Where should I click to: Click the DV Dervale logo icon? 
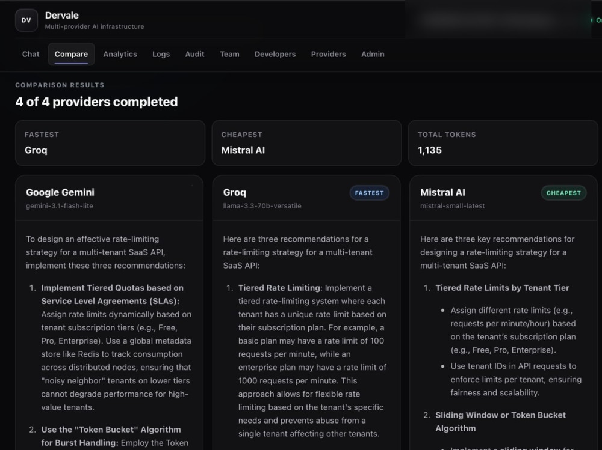pyautogui.click(x=26, y=20)
